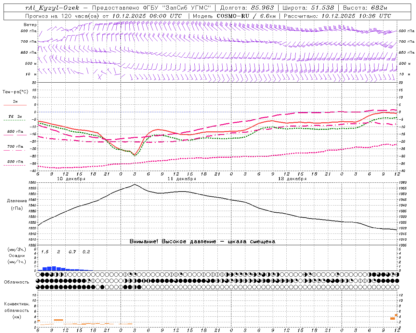This screenshot has height=333, width=416.
Task: Click the highest orange convective bar at the right edge
Action: pyautogui.click(x=396, y=315)
